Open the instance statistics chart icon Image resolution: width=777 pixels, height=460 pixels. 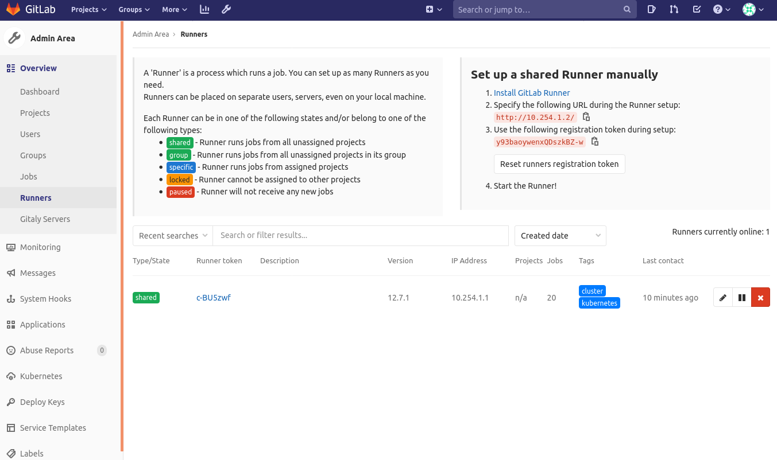coord(204,10)
